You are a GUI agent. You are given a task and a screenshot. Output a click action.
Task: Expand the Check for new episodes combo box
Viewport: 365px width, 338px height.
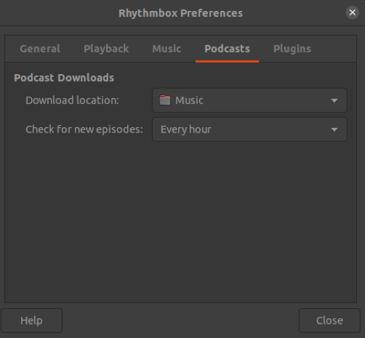click(x=249, y=129)
